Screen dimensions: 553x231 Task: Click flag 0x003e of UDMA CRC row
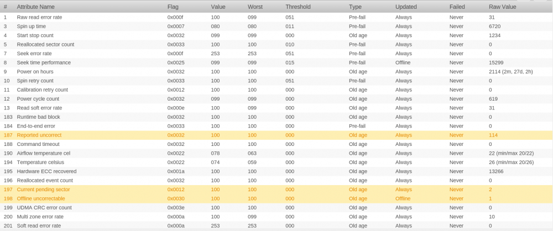click(176, 208)
